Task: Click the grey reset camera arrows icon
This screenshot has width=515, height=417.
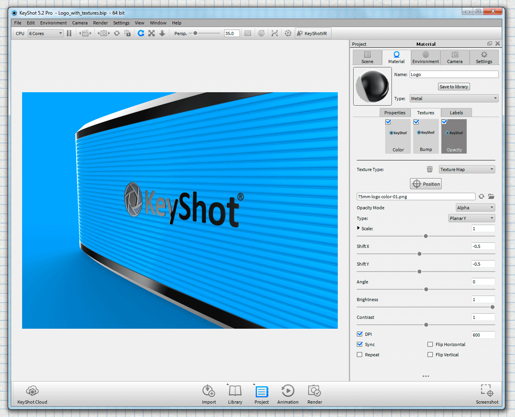Action: click(117, 34)
